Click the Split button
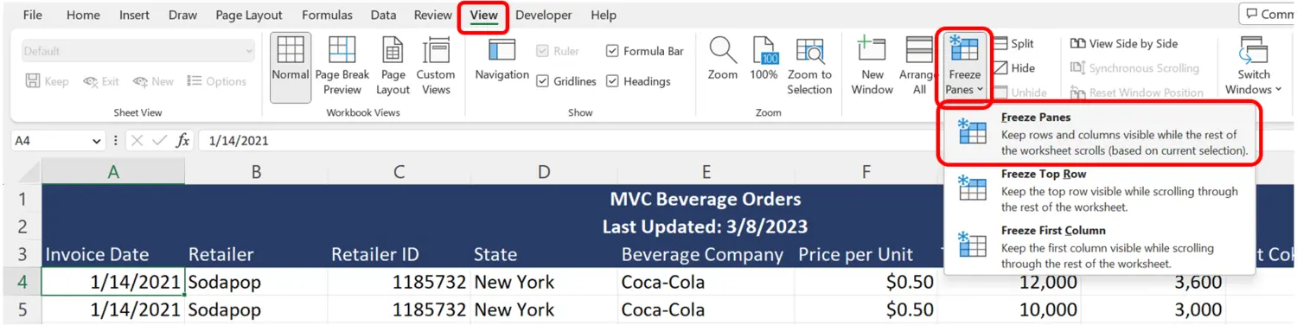 (x=1013, y=43)
